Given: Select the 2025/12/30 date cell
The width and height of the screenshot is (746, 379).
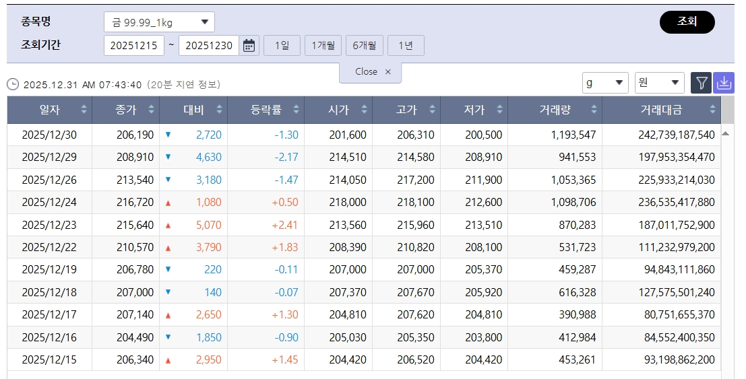Looking at the screenshot, I should pyautogui.click(x=49, y=135).
